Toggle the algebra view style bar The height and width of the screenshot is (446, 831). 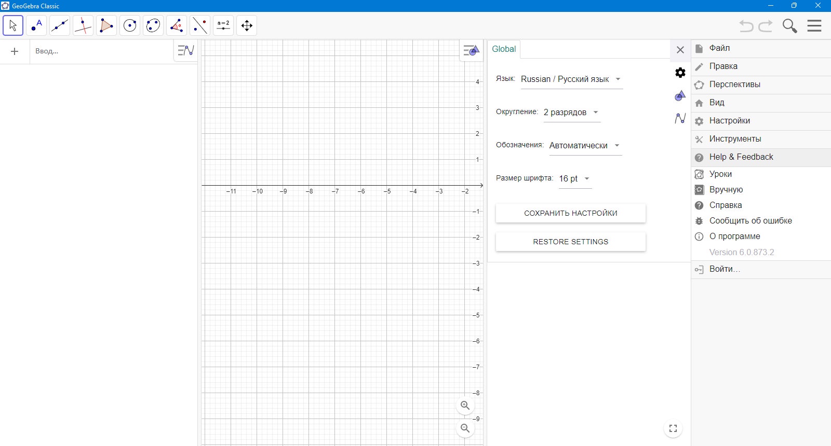pyautogui.click(x=185, y=51)
